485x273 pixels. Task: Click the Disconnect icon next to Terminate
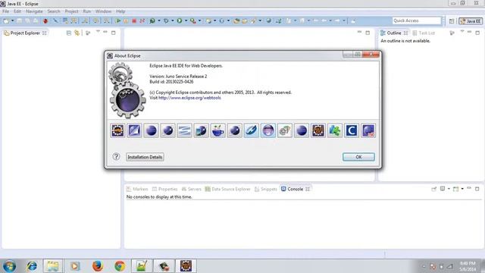142,20
